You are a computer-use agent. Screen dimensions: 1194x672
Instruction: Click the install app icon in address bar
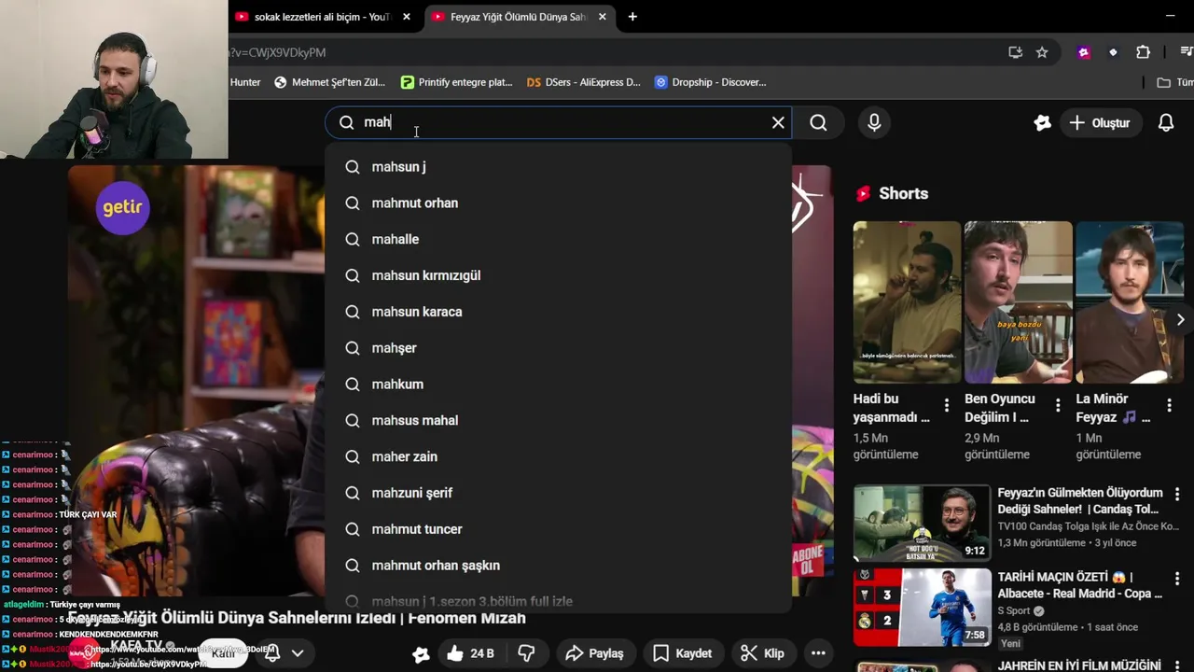(x=1015, y=52)
